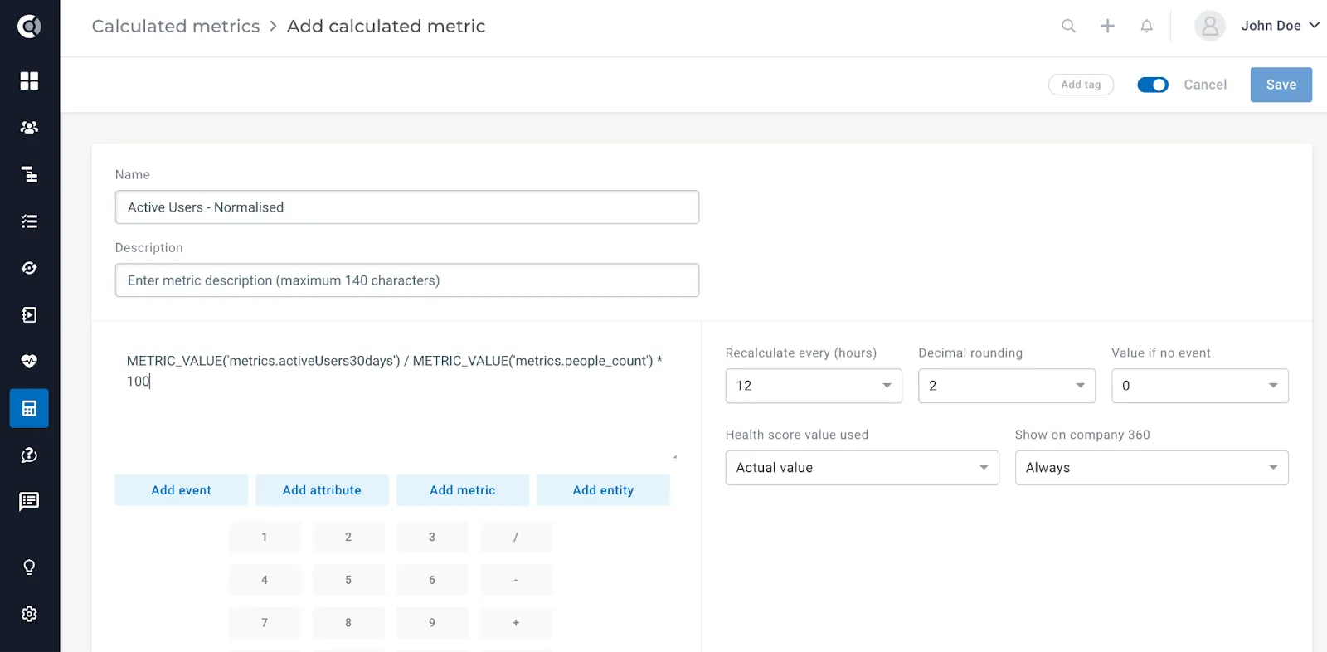Click the Save button
This screenshot has width=1327, height=652.
coord(1281,85)
